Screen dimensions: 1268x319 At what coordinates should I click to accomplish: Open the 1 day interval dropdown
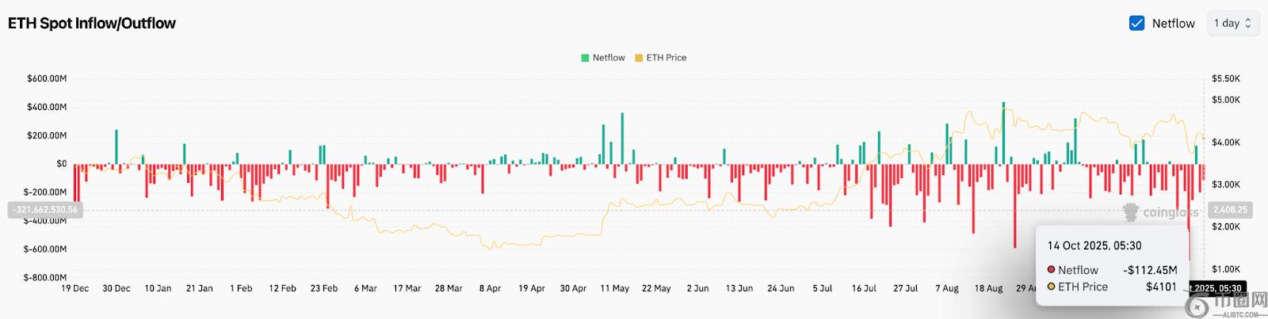pos(1232,24)
